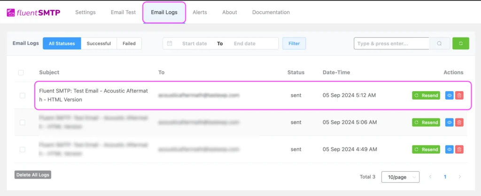Filter logs by Failed status
Image resolution: width=481 pixels, height=196 pixels.
(129, 43)
